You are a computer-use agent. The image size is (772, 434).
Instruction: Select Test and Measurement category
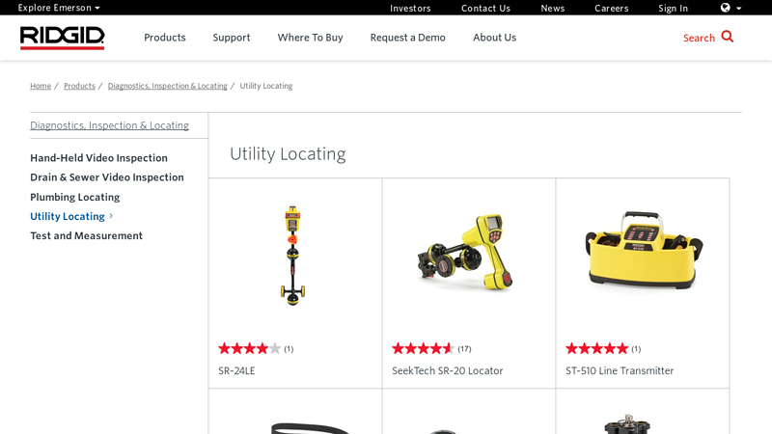coord(86,235)
